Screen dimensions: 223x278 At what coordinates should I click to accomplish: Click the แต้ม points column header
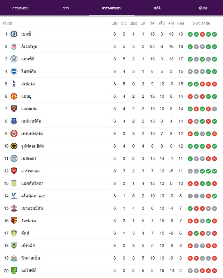coord(180,23)
